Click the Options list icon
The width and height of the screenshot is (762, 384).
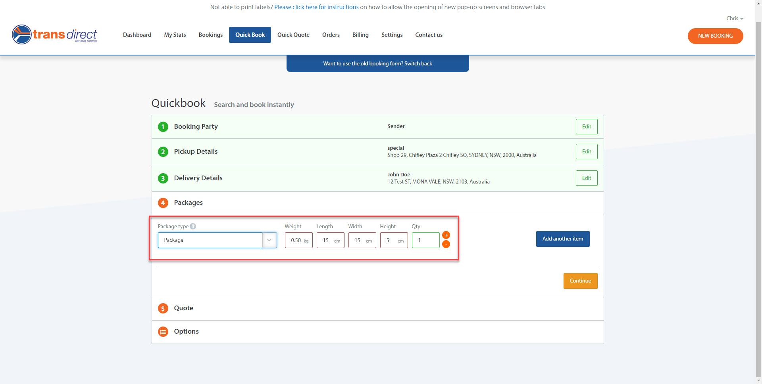click(x=163, y=332)
